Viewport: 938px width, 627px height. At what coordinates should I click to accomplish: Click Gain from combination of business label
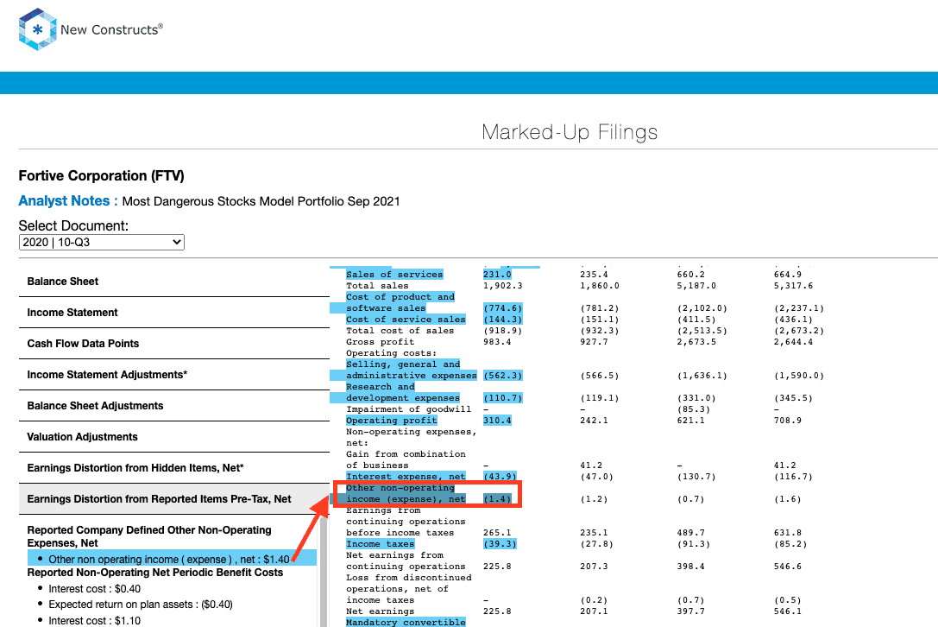click(406, 460)
